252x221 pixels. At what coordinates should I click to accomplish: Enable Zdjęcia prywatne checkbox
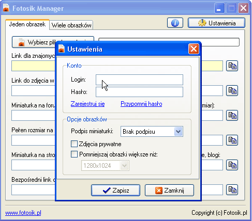(74, 144)
